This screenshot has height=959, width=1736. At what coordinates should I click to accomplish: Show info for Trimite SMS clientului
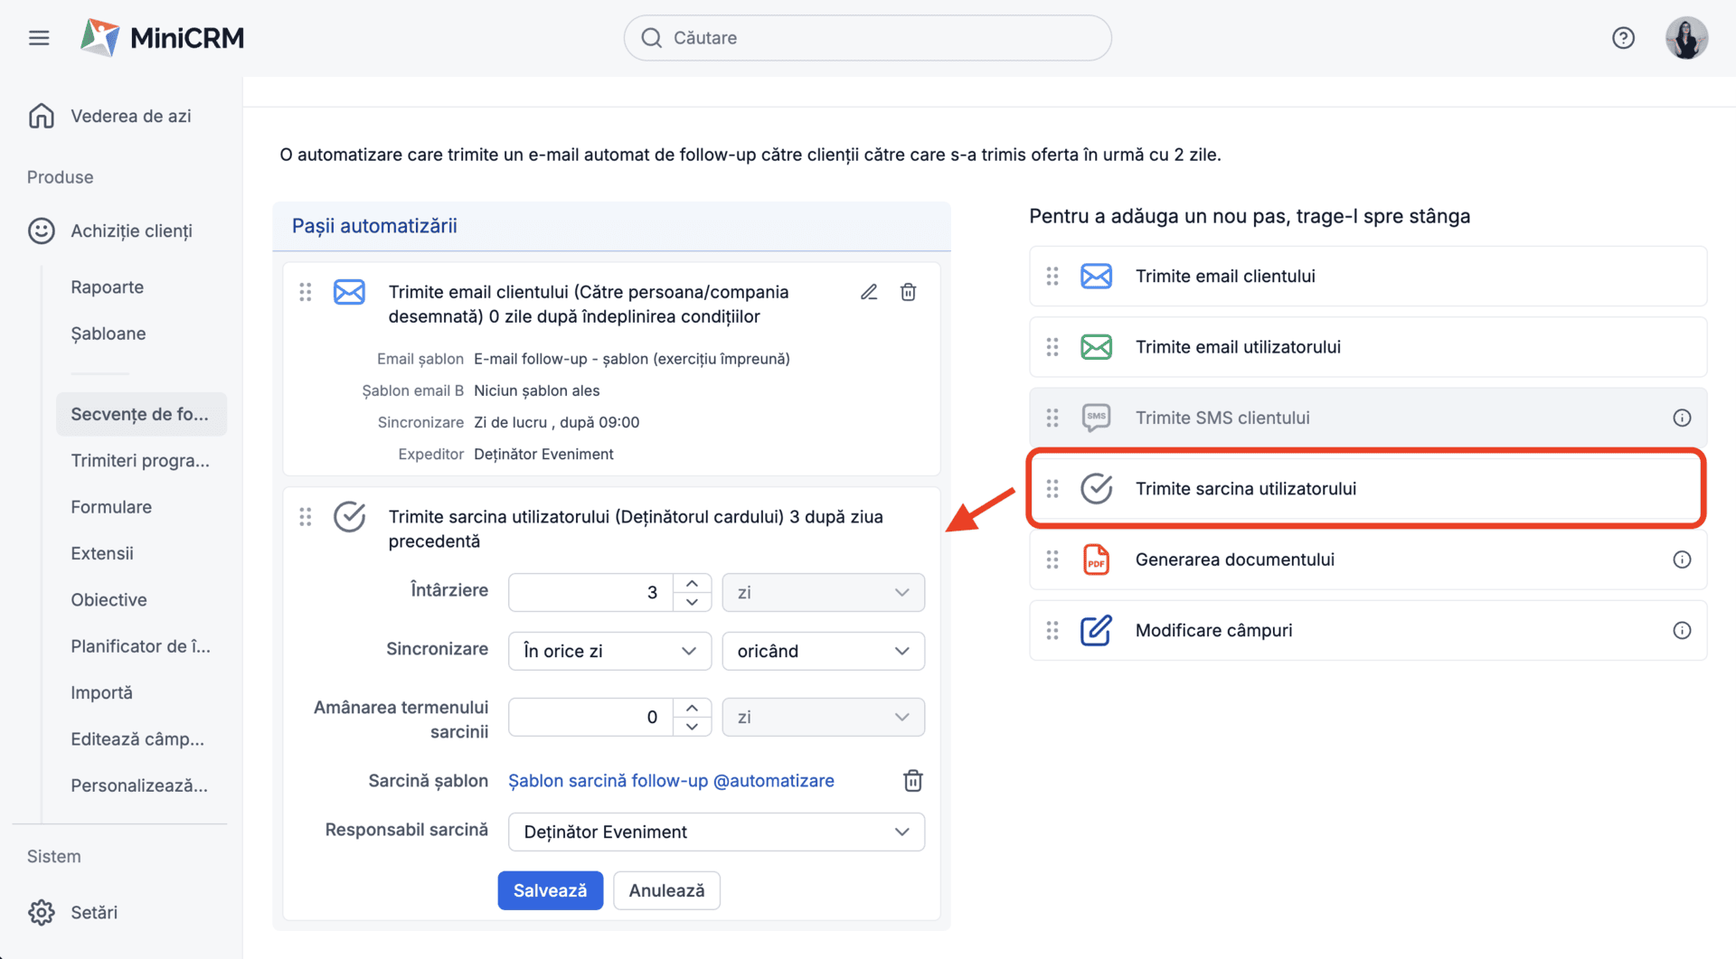pyautogui.click(x=1682, y=418)
